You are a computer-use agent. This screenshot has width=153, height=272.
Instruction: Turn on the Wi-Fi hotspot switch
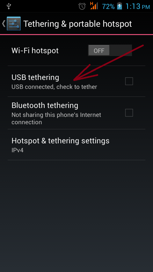[x=110, y=50]
